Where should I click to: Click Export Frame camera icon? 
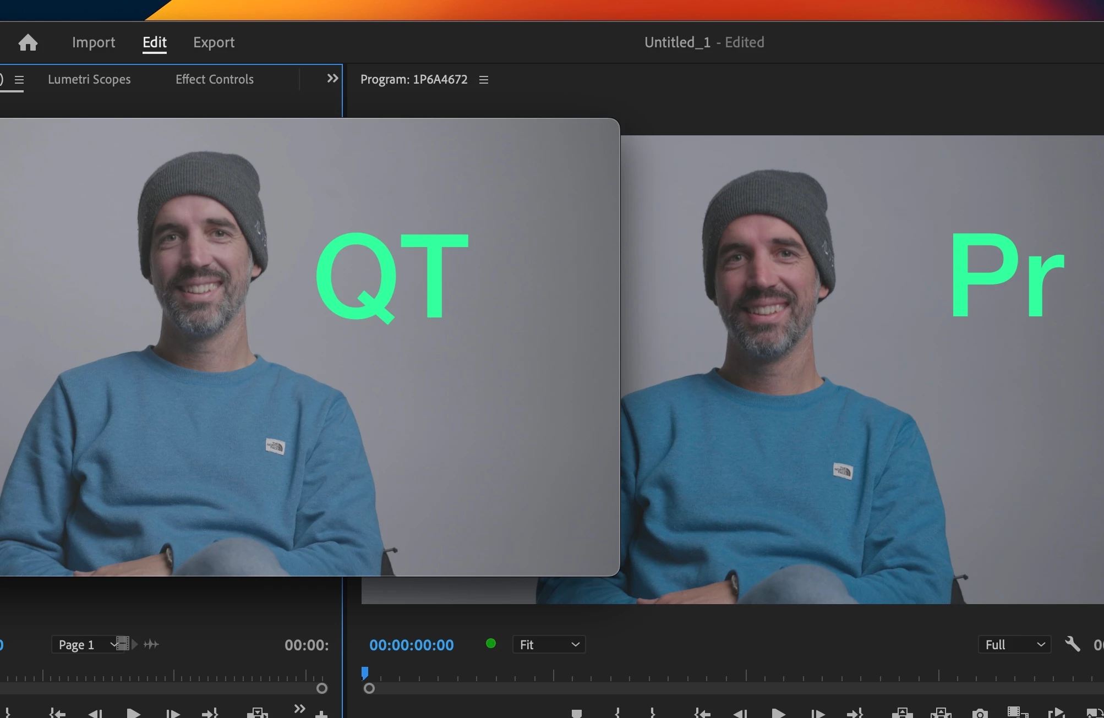pyautogui.click(x=980, y=713)
